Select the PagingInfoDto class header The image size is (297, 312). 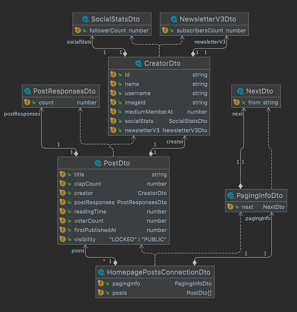tap(256, 195)
